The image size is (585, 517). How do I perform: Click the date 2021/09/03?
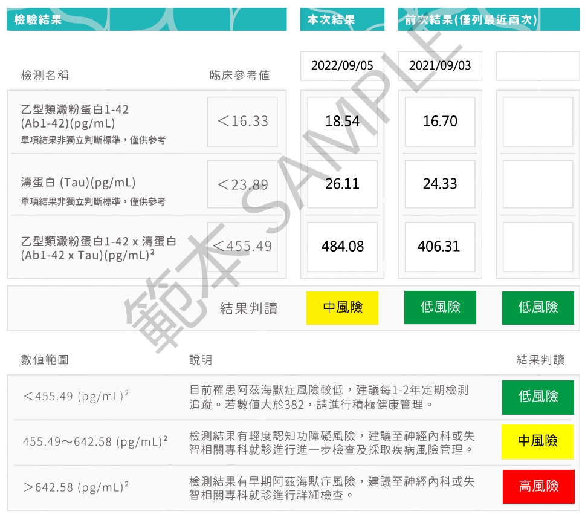coord(440,65)
